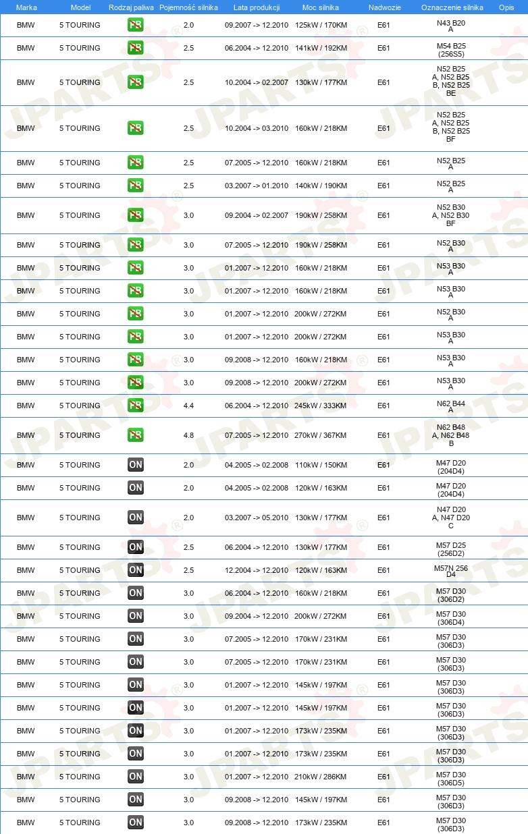This screenshot has width=528, height=834.
Task: Click the petrol icon in the 4.4 engine row
Action: (136, 406)
